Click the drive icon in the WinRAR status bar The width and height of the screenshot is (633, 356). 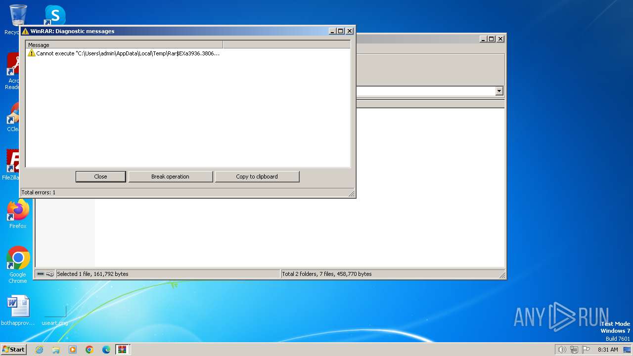click(41, 274)
